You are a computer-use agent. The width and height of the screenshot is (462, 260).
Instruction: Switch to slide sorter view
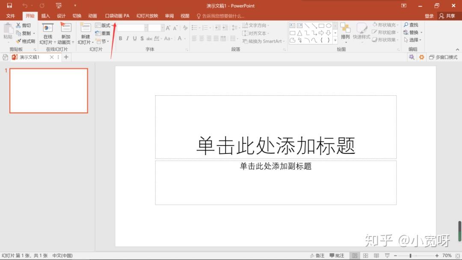coord(366,256)
